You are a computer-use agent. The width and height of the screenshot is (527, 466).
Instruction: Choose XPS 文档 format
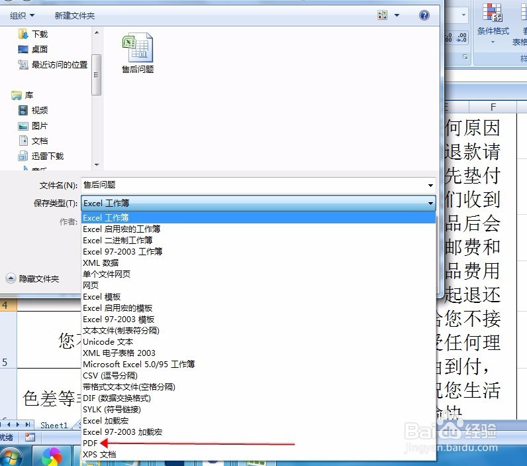click(258, 455)
